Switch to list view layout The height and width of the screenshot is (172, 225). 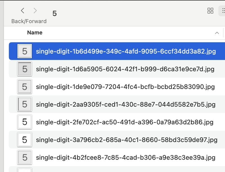[x=223, y=11]
